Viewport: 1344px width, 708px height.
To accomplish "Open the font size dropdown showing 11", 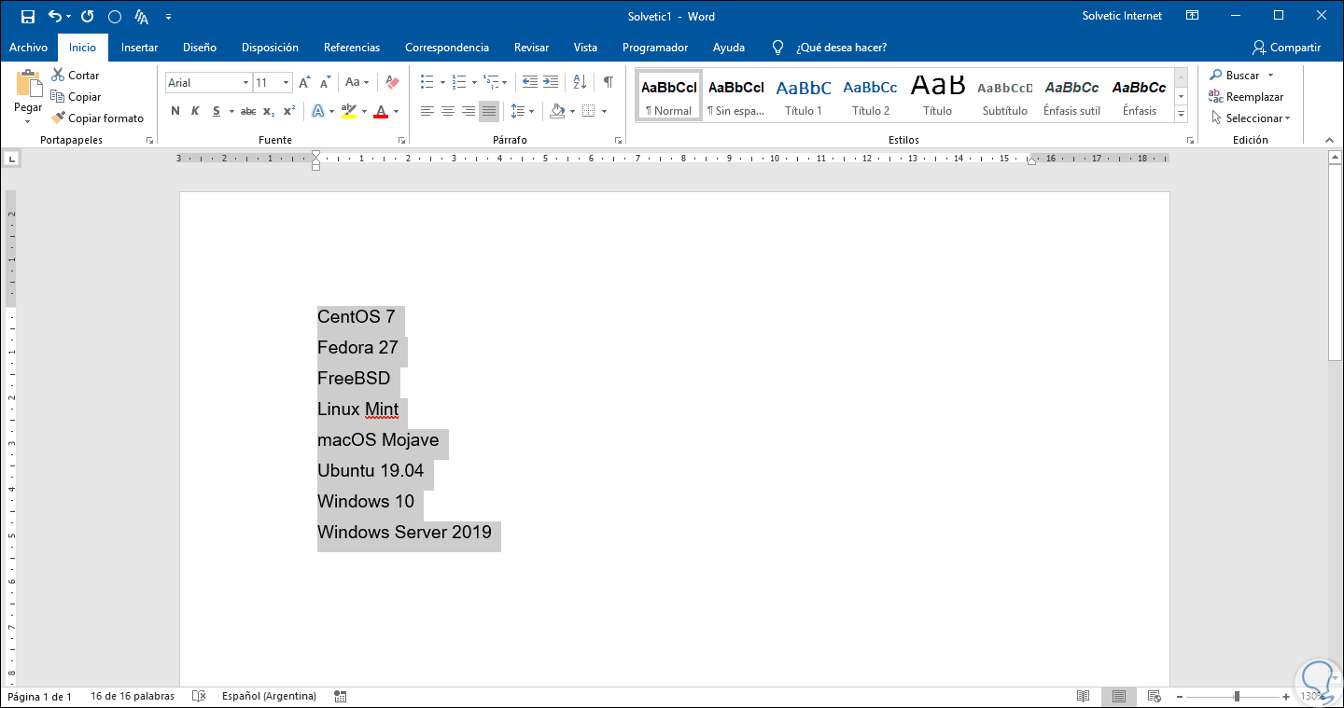I will [286, 83].
